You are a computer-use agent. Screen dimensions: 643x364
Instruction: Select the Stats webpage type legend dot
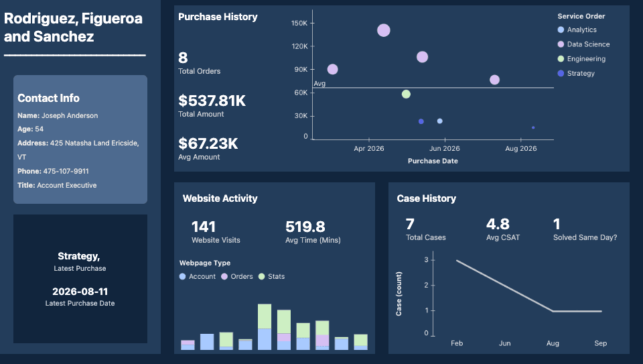(x=262, y=277)
